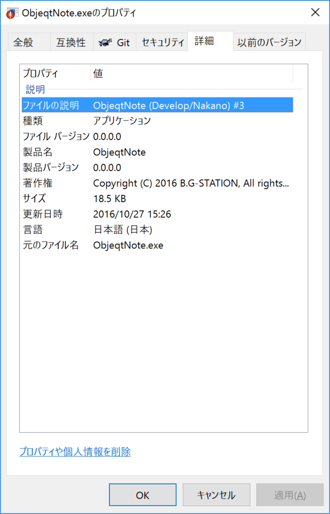Click the product name value ObjeqtNote
The height and width of the screenshot is (514, 330).
(x=120, y=152)
